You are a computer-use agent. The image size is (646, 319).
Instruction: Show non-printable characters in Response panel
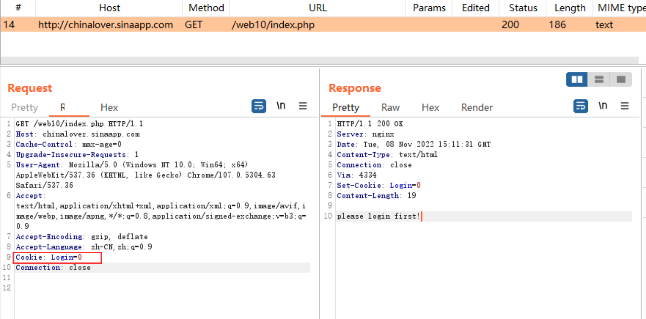point(603,106)
